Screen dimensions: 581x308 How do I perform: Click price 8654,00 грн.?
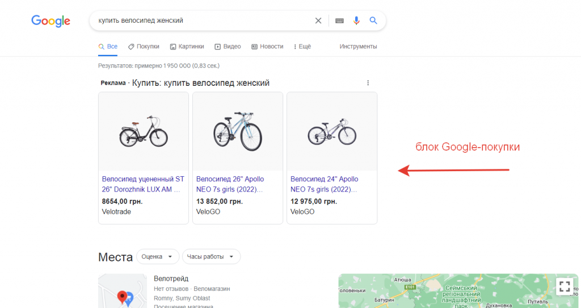coord(123,202)
